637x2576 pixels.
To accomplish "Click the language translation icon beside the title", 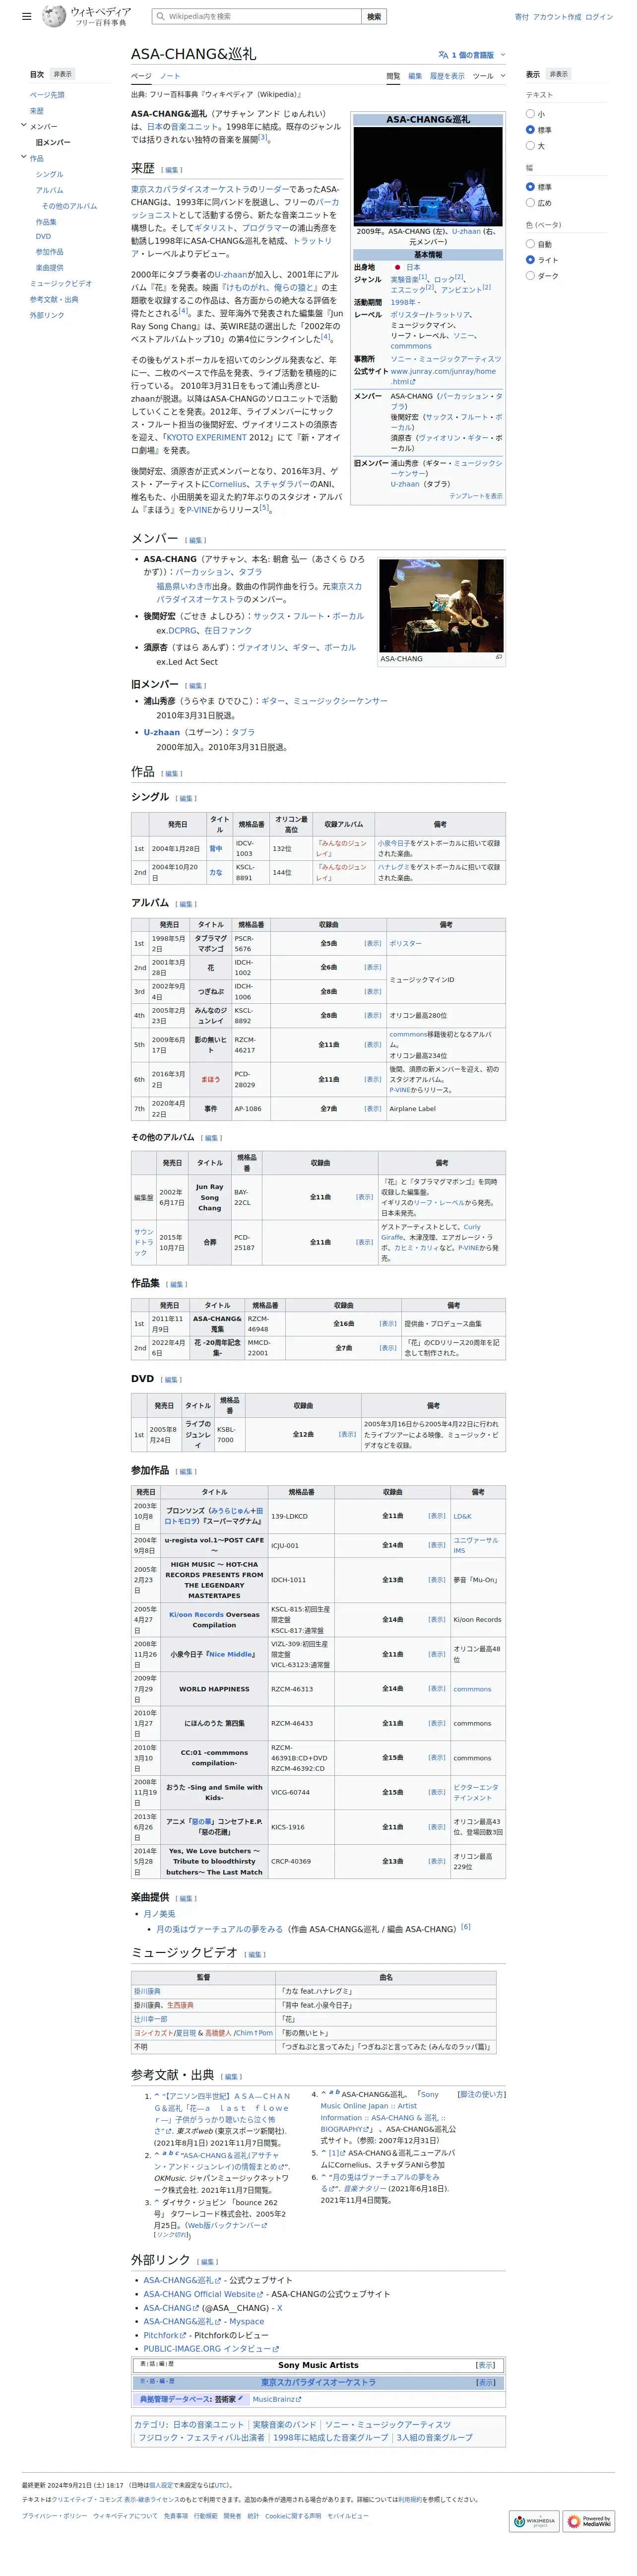I will [x=443, y=55].
